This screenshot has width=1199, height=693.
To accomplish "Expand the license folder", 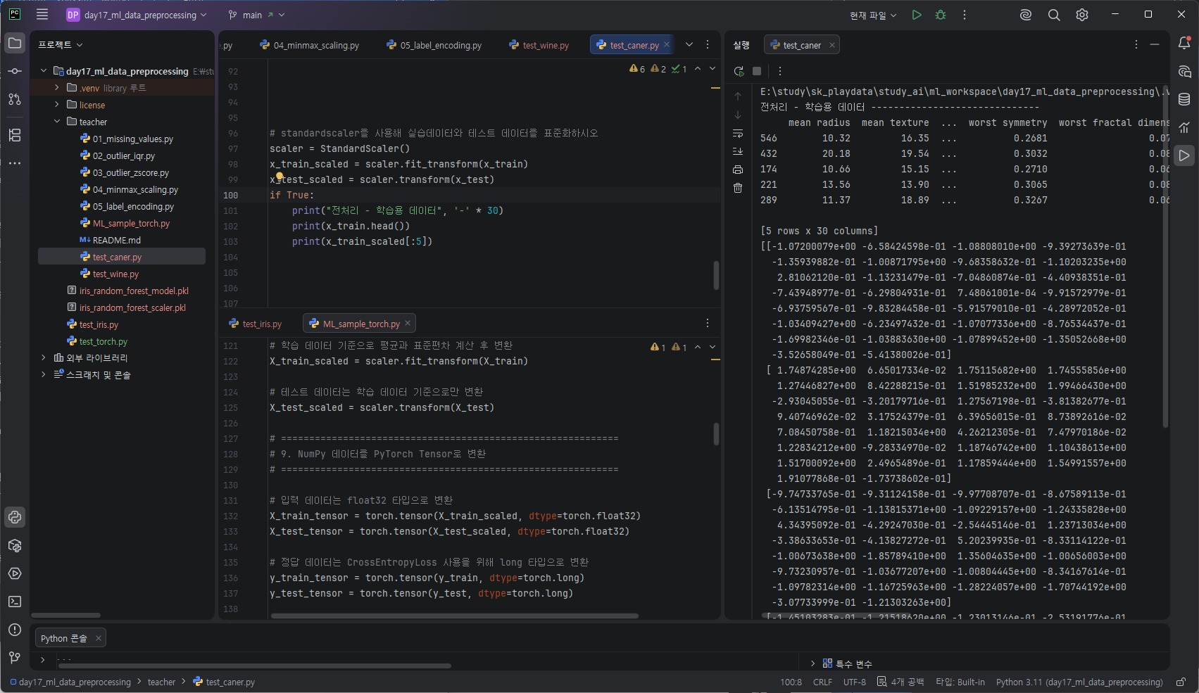I will 57,105.
